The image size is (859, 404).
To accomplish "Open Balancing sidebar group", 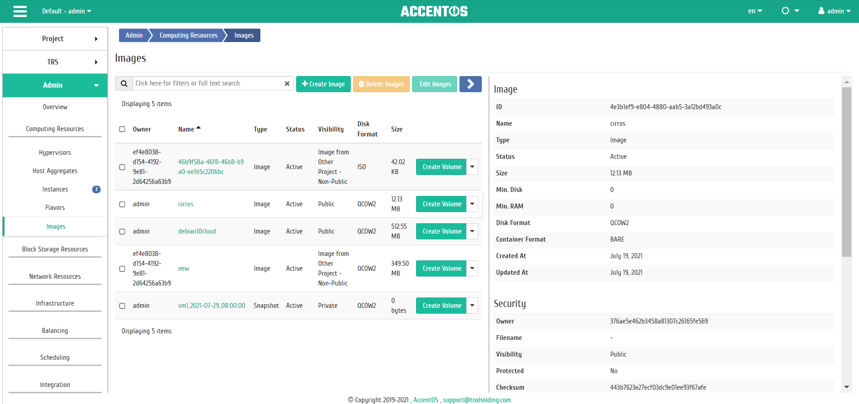I will pos(55,331).
